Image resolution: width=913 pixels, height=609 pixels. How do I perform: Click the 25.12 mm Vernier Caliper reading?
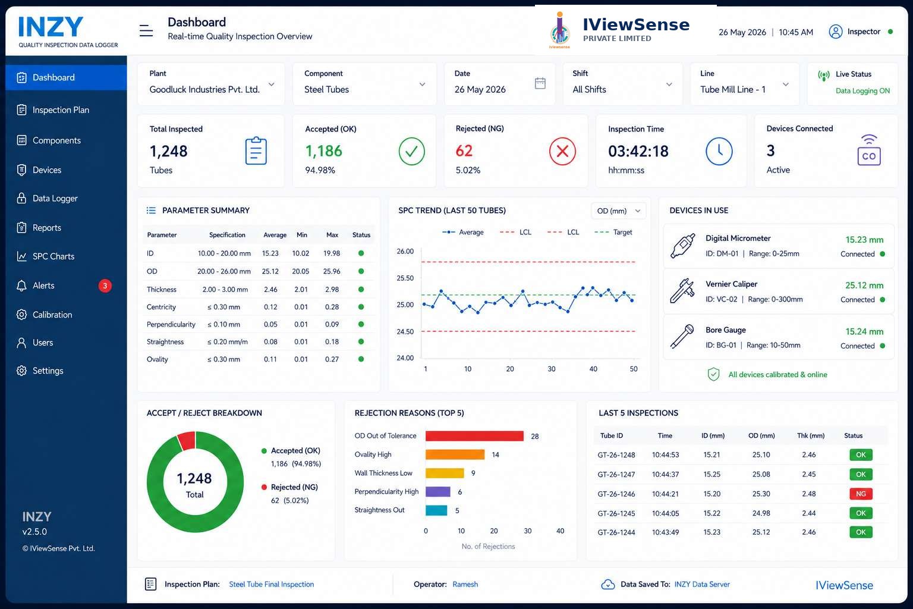pyautogui.click(x=864, y=285)
